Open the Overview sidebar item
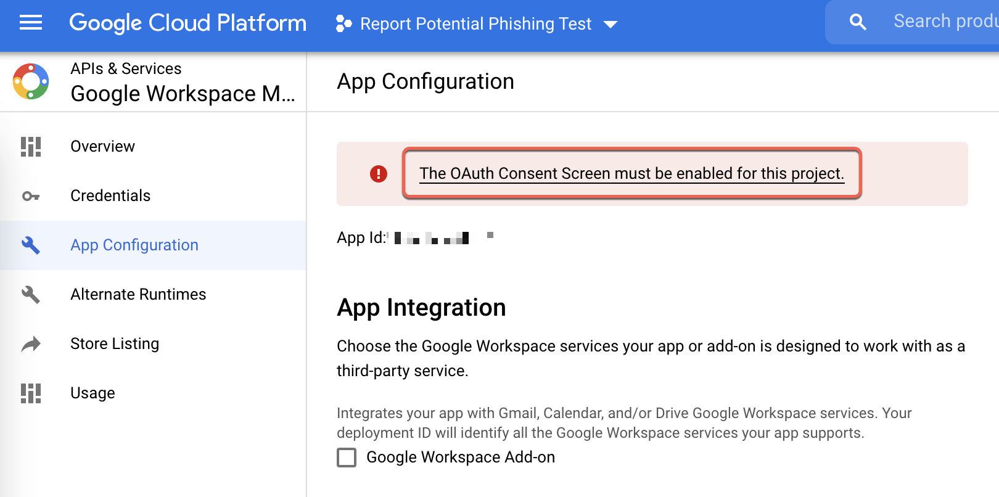999x497 pixels. [x=153, y=147]
